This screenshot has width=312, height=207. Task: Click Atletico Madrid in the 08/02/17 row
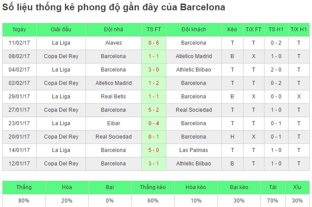(194, 56)
